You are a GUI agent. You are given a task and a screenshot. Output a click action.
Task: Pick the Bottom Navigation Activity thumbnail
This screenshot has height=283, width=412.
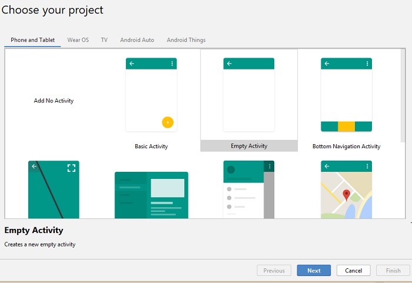[346, 95]
